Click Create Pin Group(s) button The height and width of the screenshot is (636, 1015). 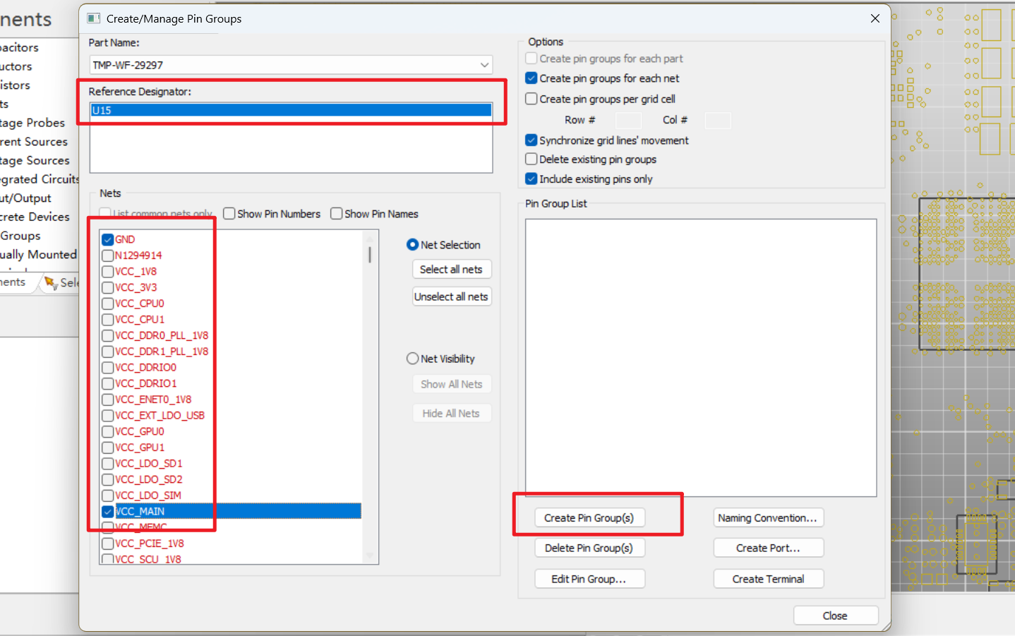pyautogui.click(x=589, y=518)
